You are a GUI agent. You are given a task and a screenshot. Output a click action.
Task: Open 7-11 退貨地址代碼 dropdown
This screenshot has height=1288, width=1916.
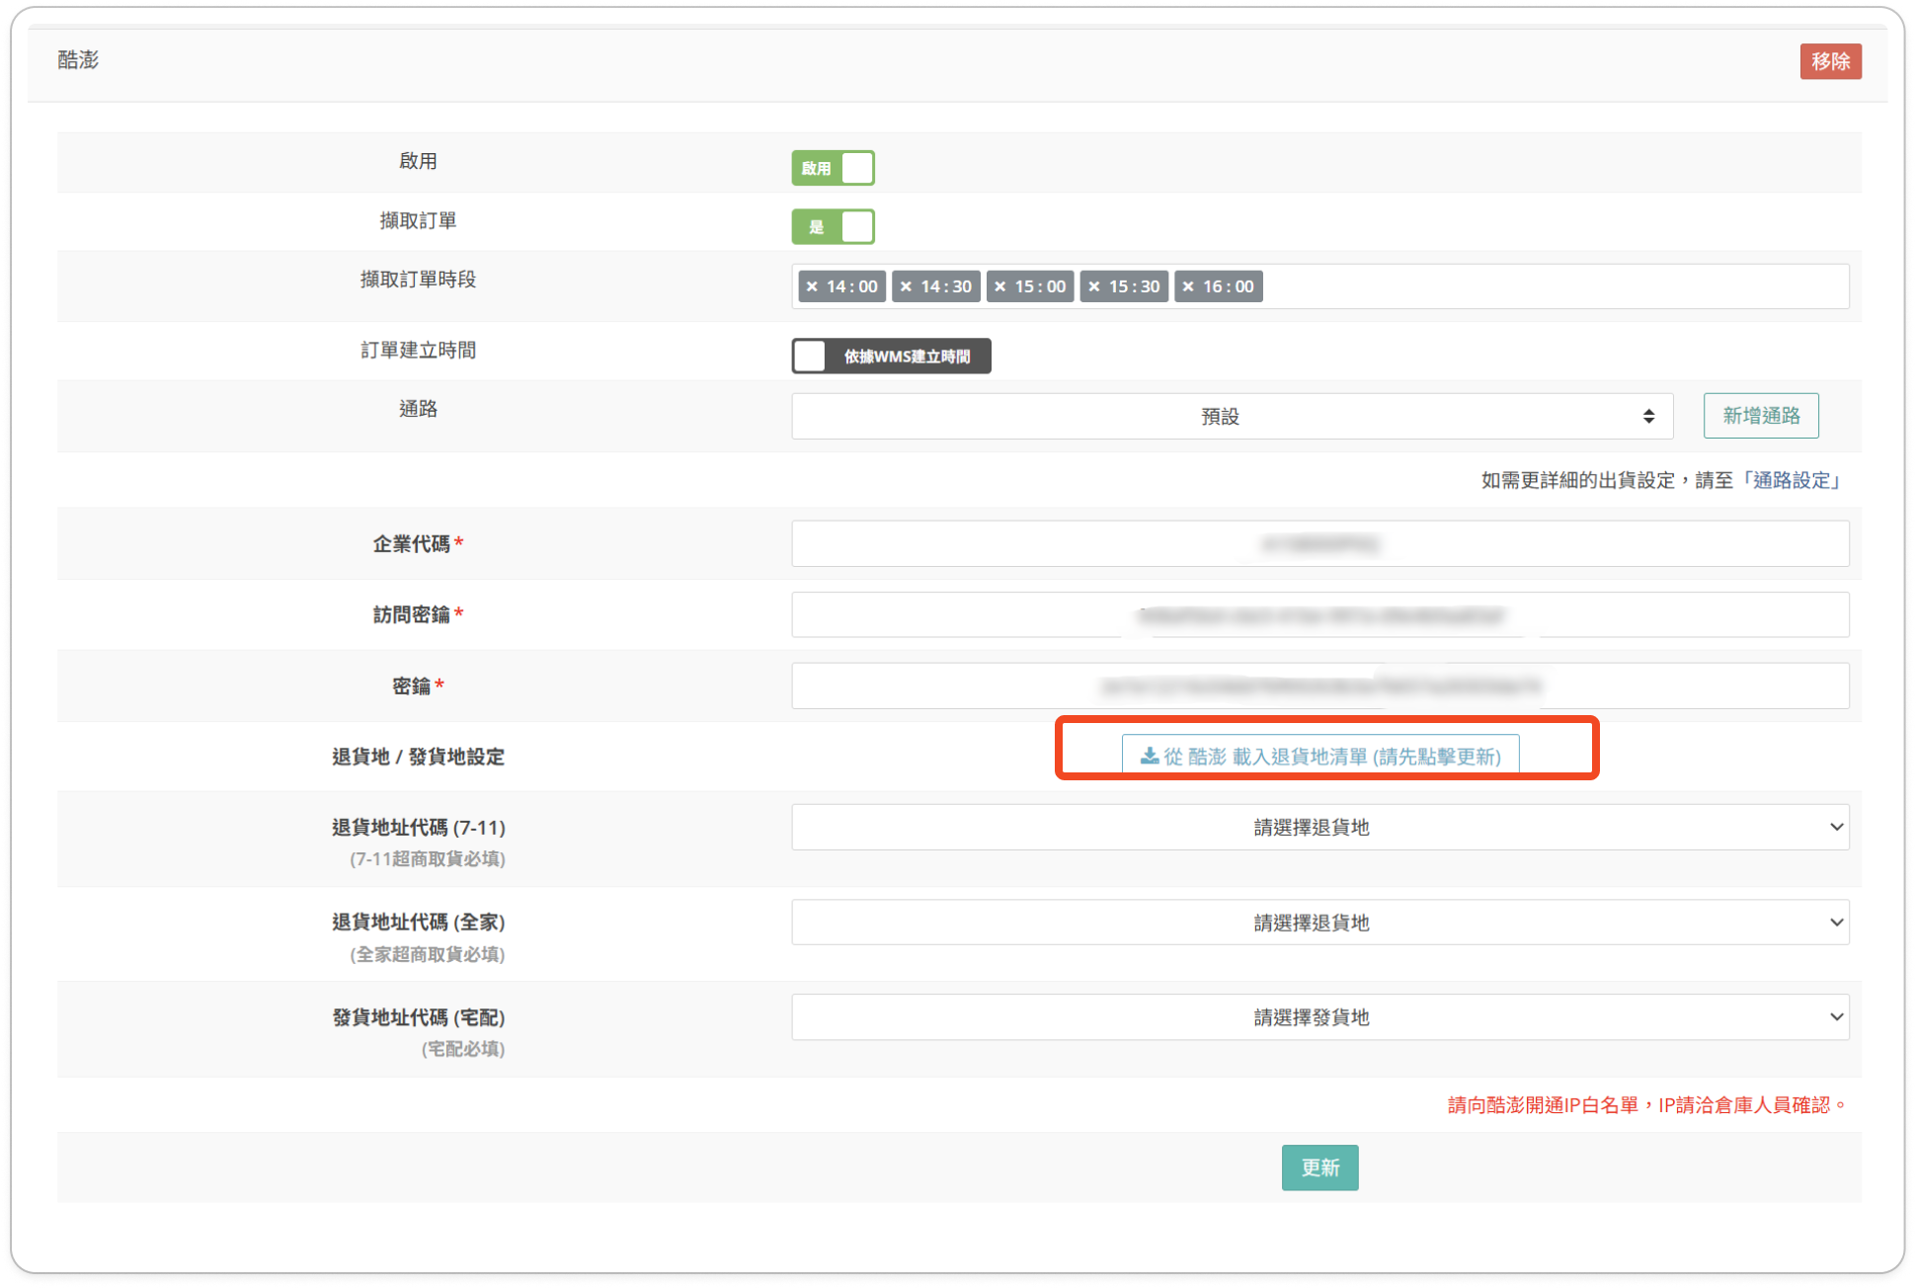[x=1319, y=828]
